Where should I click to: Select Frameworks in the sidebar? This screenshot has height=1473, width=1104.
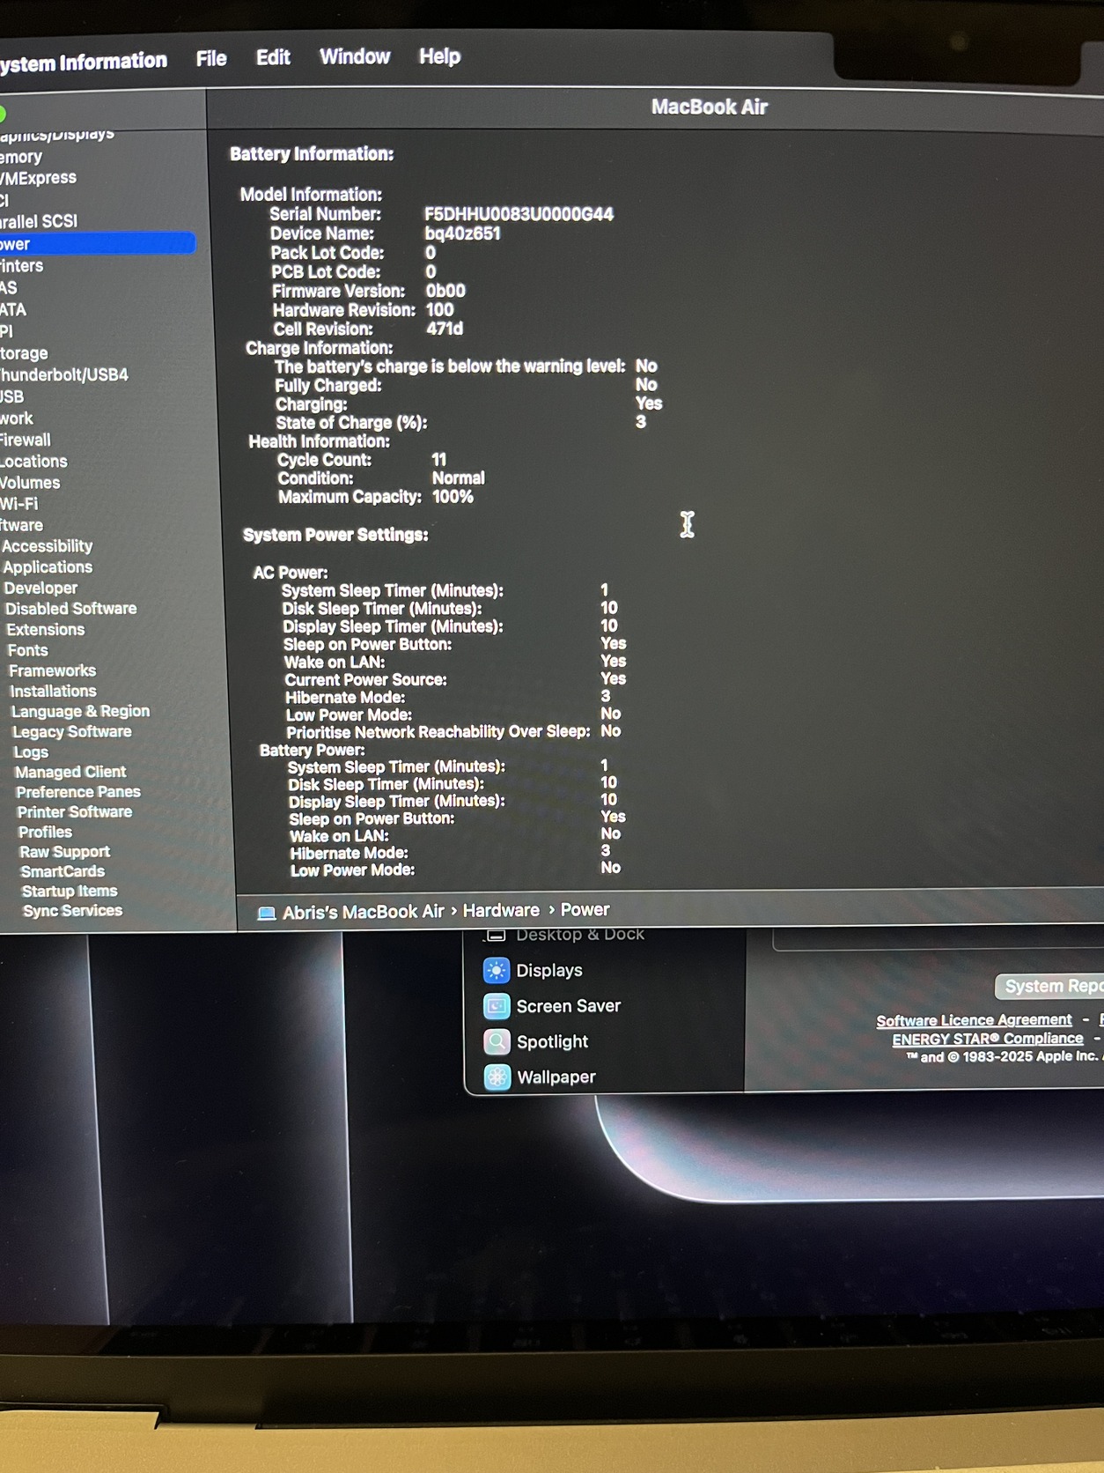click(53, 670)
